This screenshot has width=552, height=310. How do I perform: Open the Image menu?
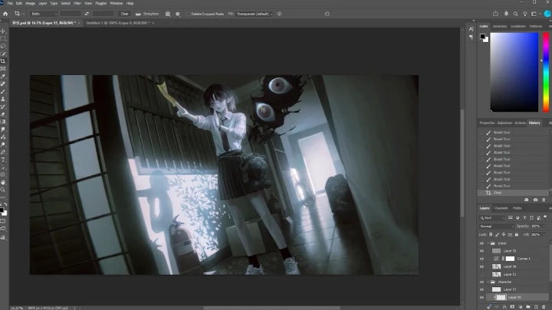[30, 3]
